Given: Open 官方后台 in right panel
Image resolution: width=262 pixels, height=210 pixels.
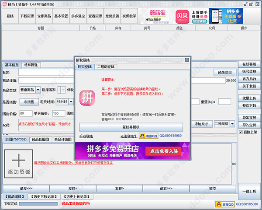Looking at the screenshot, I should click(x=249, y=79).
